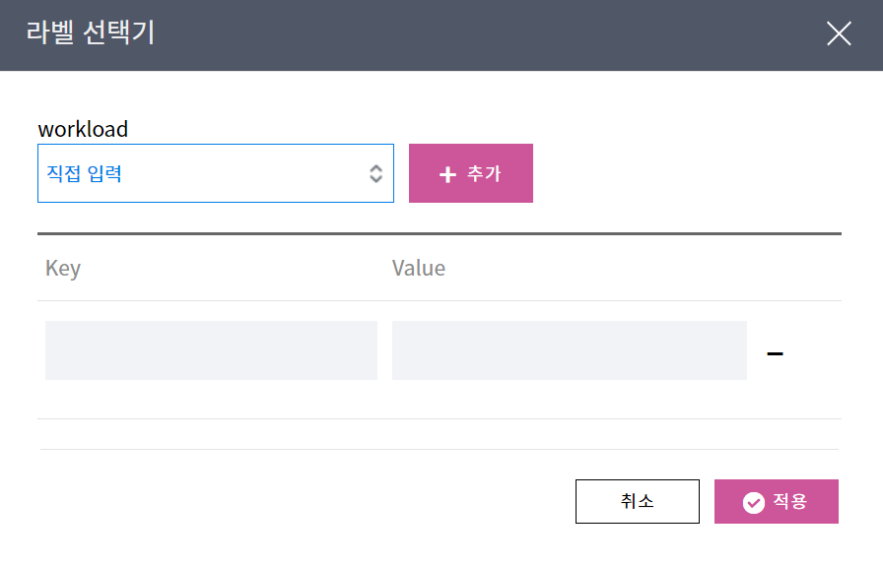The image size is (883, 565).
Task: Click the up-down arrows on workload select
Action: coord(375,174)
